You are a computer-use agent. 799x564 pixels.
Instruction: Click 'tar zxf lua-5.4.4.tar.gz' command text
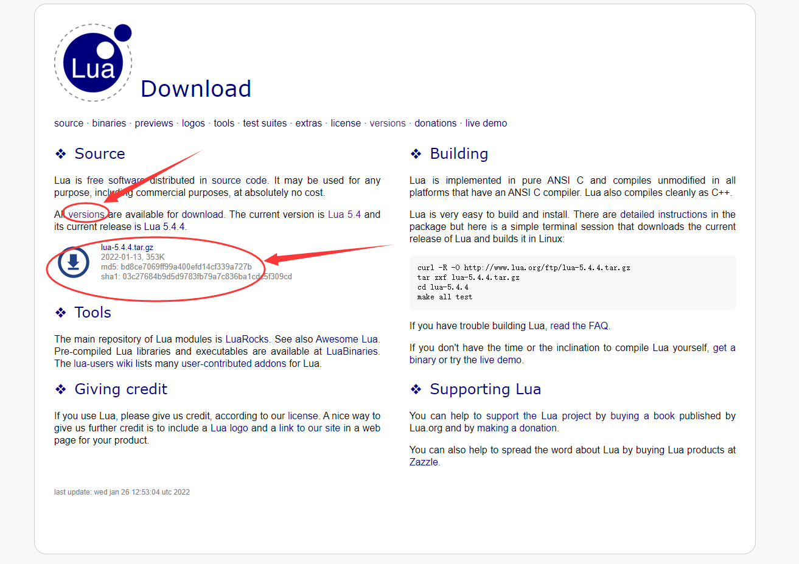point(469,277)
